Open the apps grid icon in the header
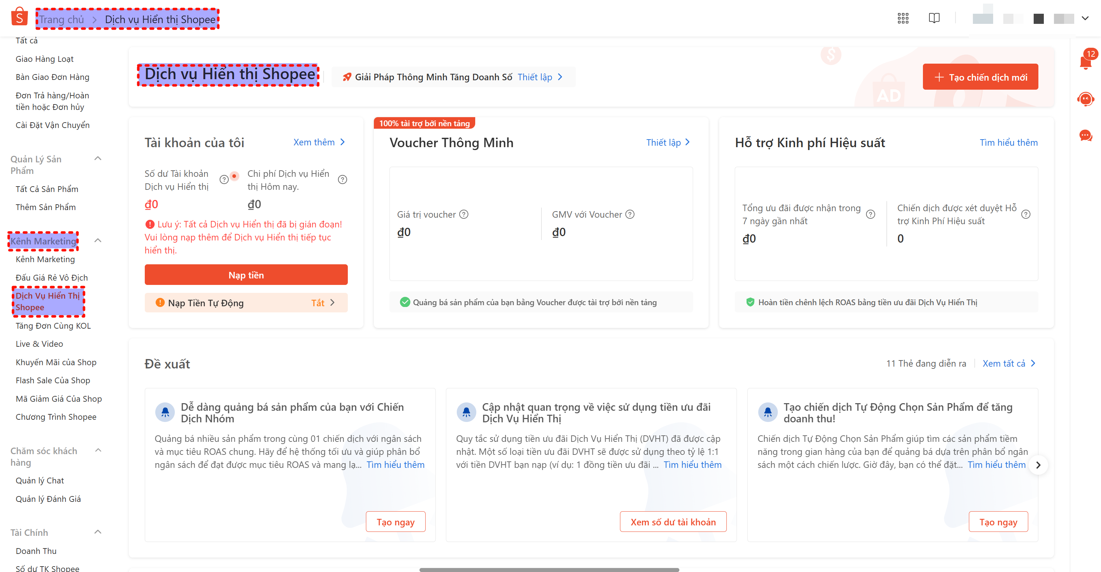The image size is (1101, 572). [x=903, y=18]
